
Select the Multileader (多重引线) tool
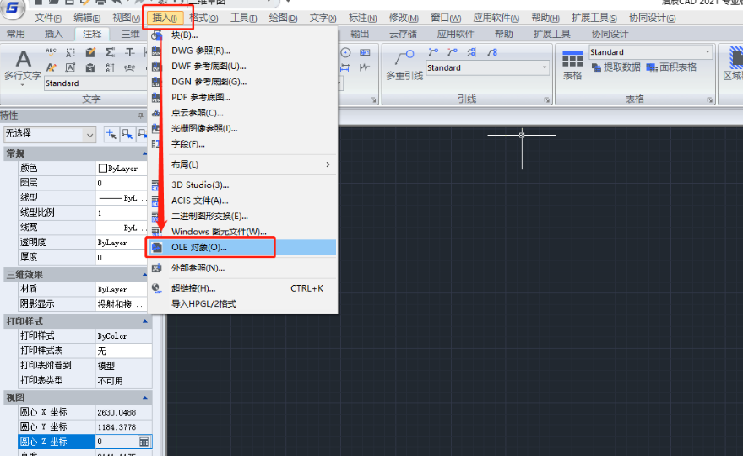[x=404, y=65]
